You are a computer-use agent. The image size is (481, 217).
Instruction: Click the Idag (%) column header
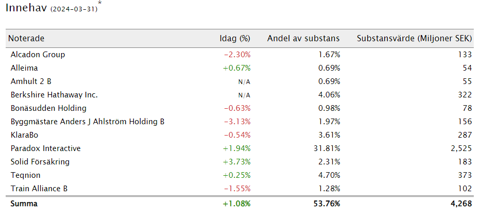[235, 38]
